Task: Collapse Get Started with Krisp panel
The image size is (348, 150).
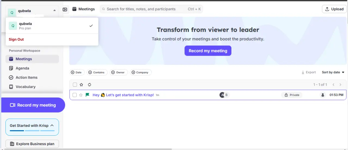Action: [x=52, y=126]
